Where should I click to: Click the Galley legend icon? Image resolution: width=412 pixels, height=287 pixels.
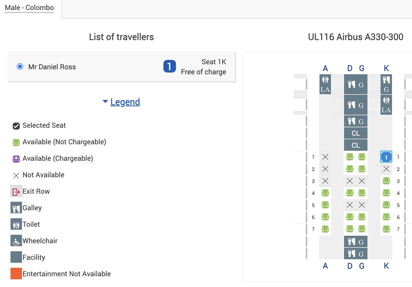[16, 207]
